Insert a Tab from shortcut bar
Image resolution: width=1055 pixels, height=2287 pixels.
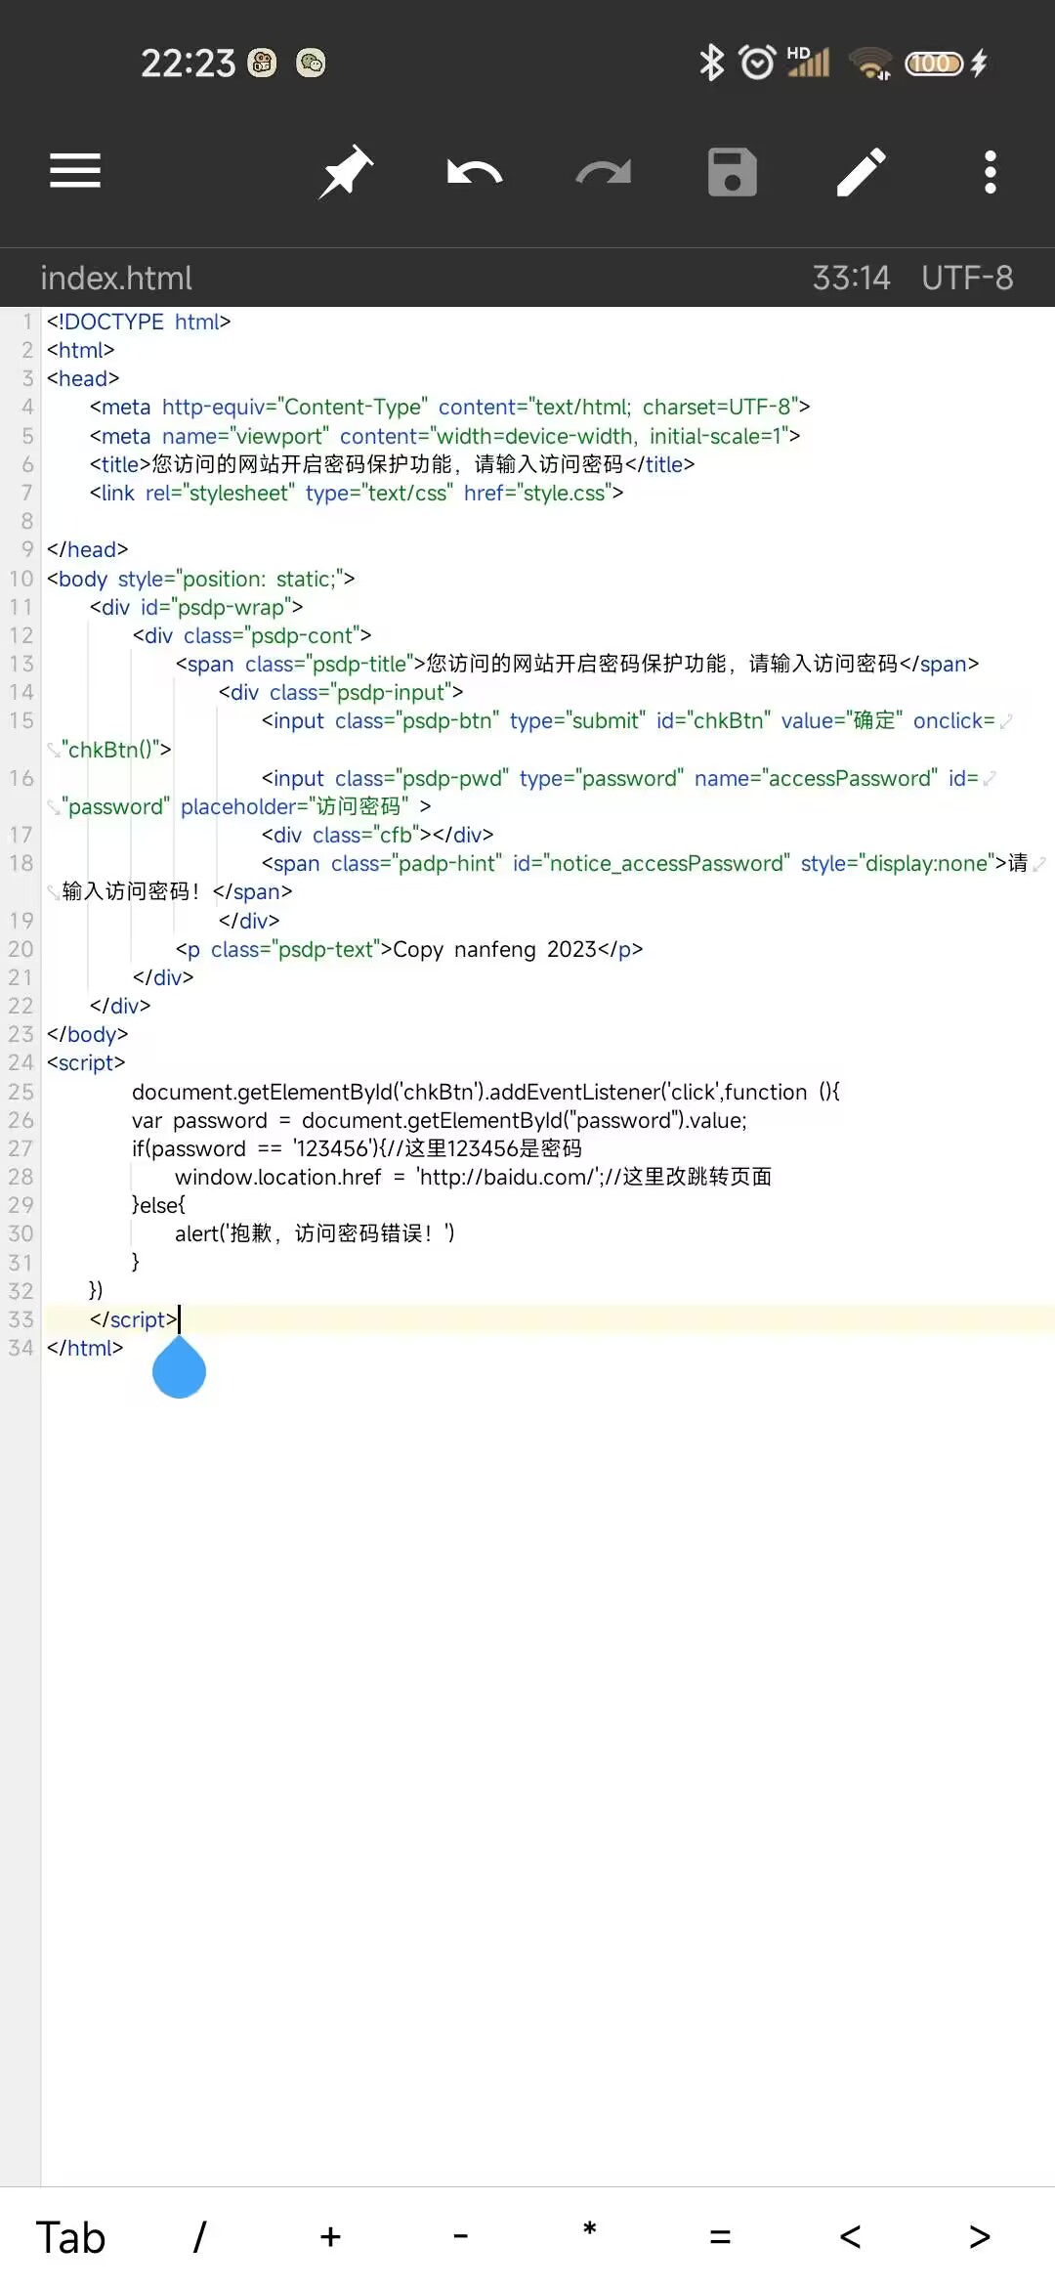(70, 2237)
